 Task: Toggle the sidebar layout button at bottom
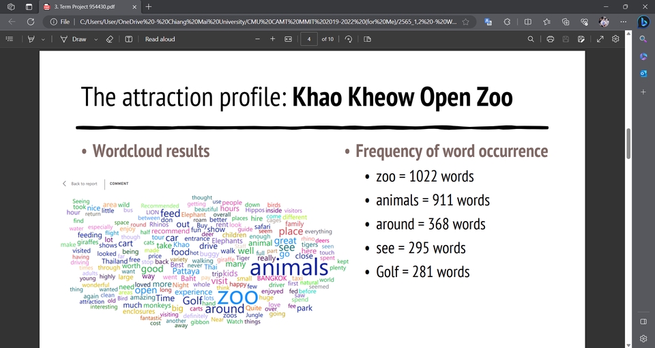[x=643, y=321]
